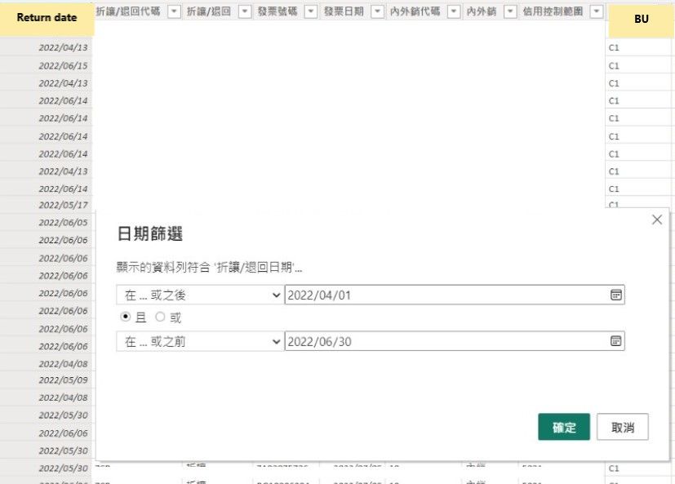Cancel the filter with 取消 button
Image resolution: width=675 pixels, height=484 pixels.
pyautogui.click(x=623, y=427)
